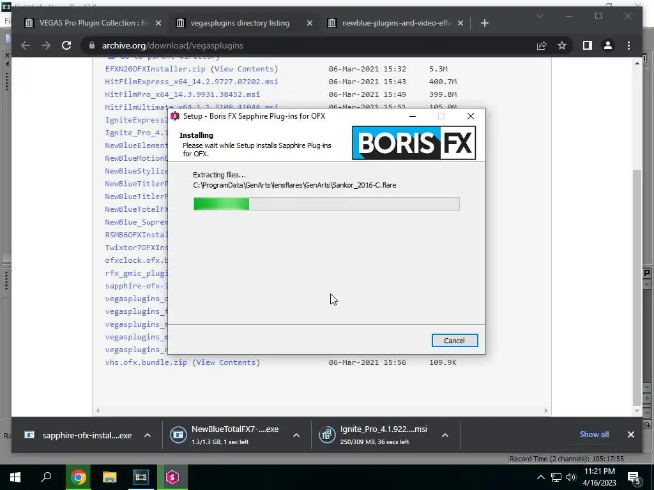
Task: Bookmark this page with the star
Action: pyautogui.click(x=562, y=45)
